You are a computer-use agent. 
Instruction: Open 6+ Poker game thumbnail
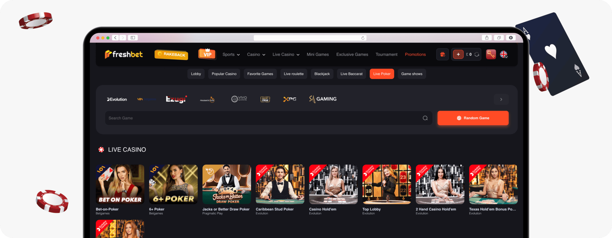(173, 184)
